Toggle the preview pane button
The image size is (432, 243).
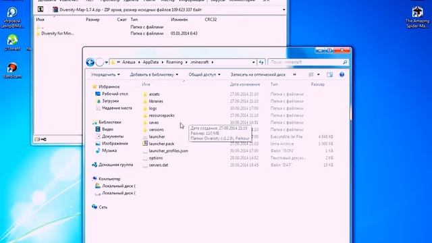click(330, 75)
